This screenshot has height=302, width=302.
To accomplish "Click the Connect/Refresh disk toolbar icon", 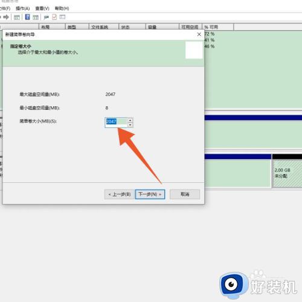I will [47, 18].
